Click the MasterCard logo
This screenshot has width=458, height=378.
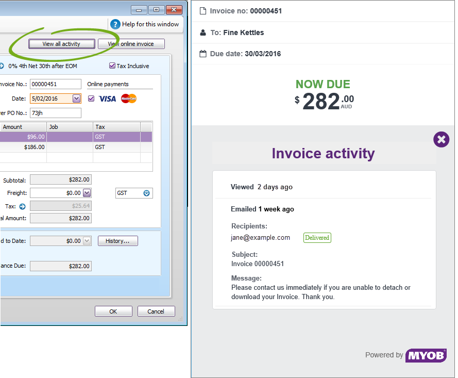click(129, 98)
